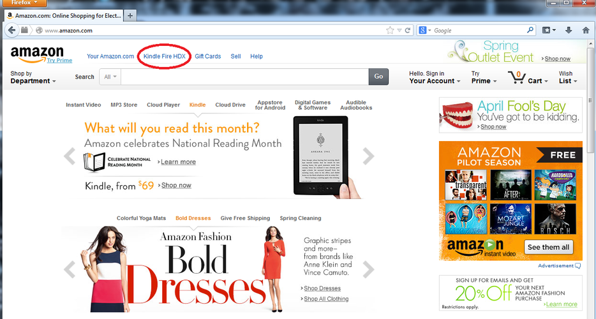Go to previous fashion banner slide

pos(69,270)
